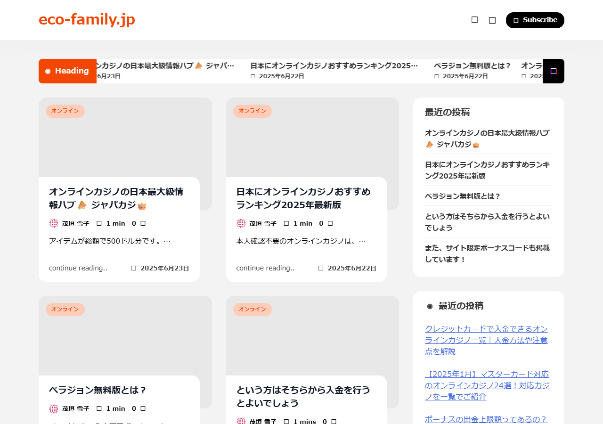Open link ボーナスの出金上限額ってあるの？
This screenshot has height=424, width=603.
tap(486, 419)
